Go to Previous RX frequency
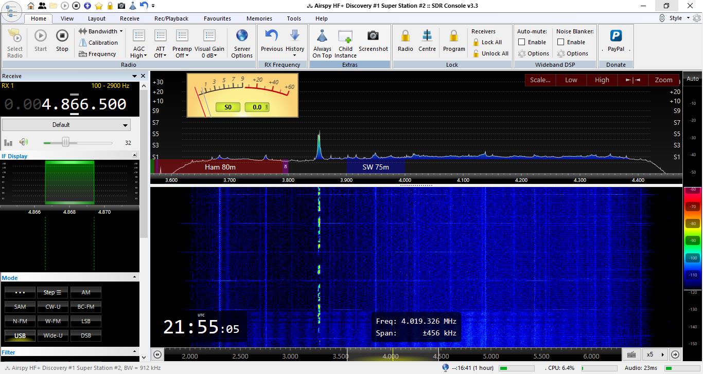703x374 pixels. pyautogui.click(x=271, y=36)
